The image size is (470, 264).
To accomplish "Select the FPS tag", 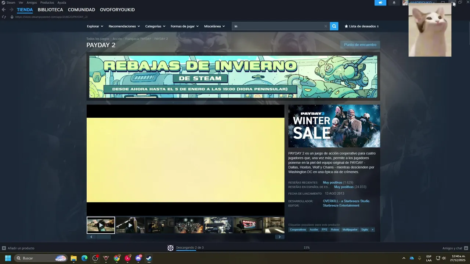I will pyautogui.click(x=324, y=230).
